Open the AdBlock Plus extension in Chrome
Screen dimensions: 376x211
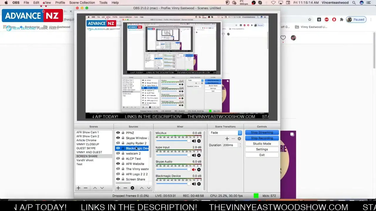click(327, 20)
